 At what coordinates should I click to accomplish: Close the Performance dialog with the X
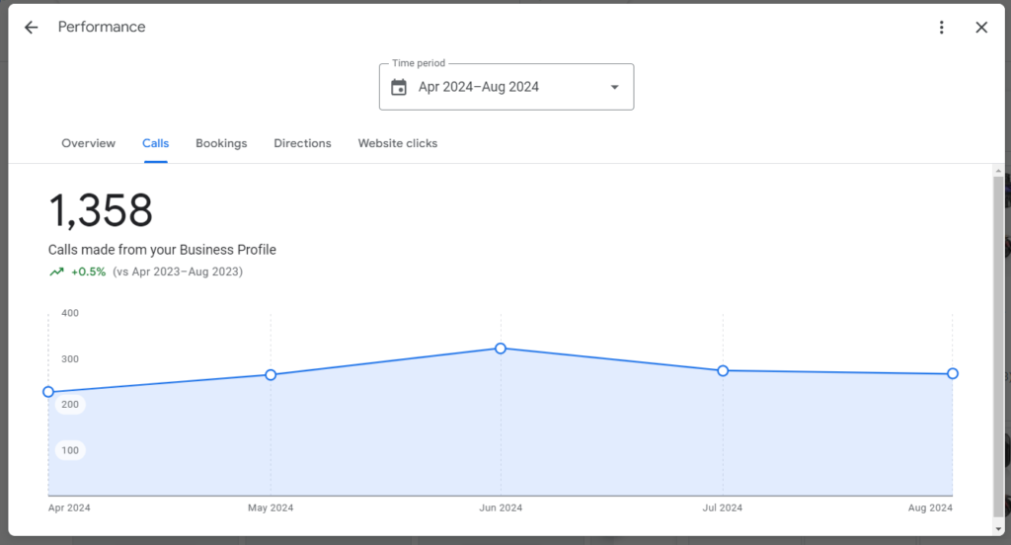981,28
